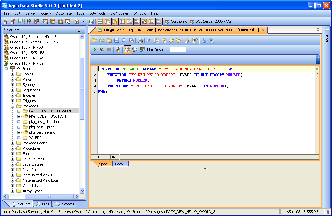
Task: Switch to the Body tab
Action: [x=119, y=164]
